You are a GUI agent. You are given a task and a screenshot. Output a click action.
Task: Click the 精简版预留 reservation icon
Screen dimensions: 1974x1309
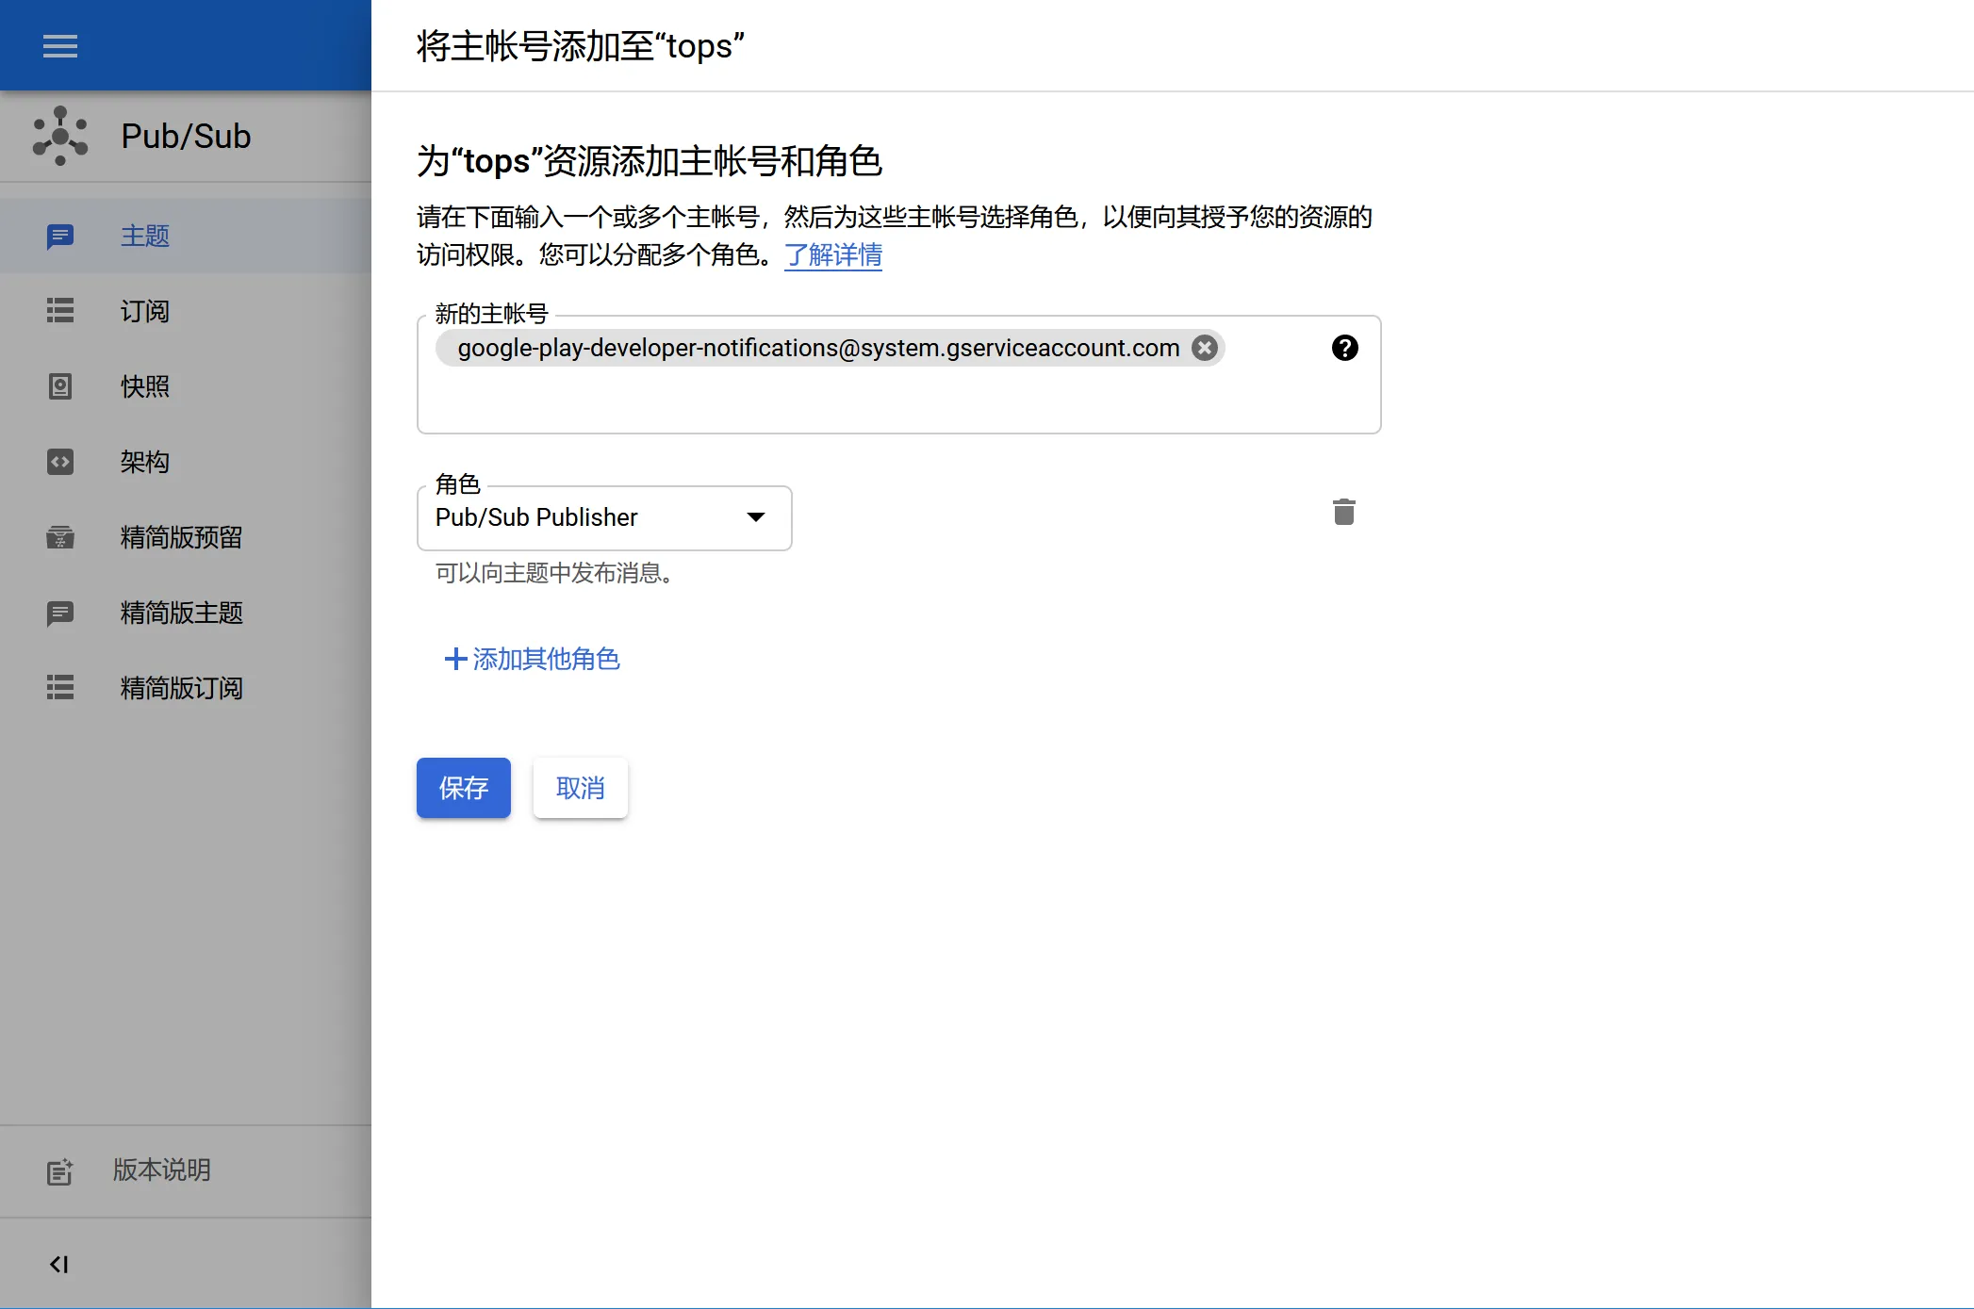tap(60, 537)
